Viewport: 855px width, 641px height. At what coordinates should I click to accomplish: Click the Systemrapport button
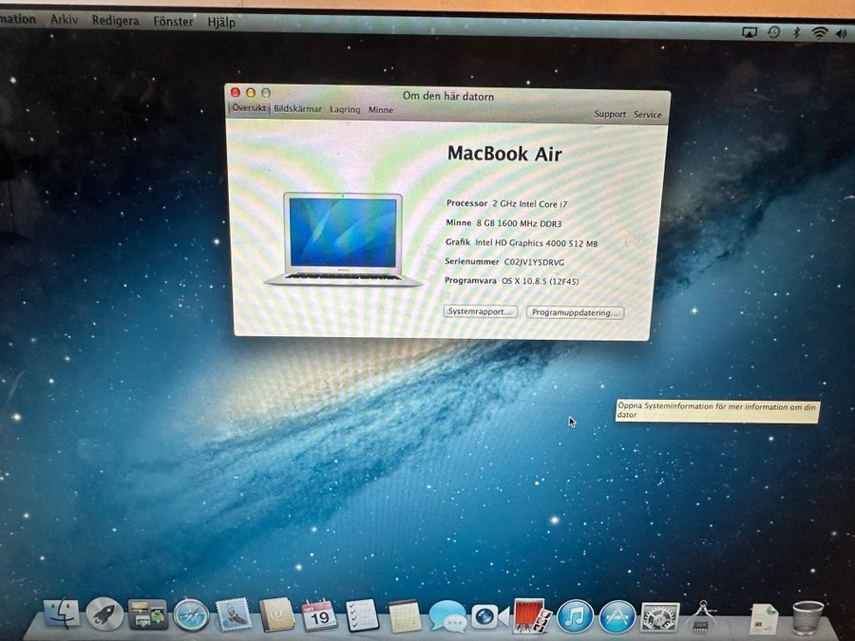coord(481,311)
